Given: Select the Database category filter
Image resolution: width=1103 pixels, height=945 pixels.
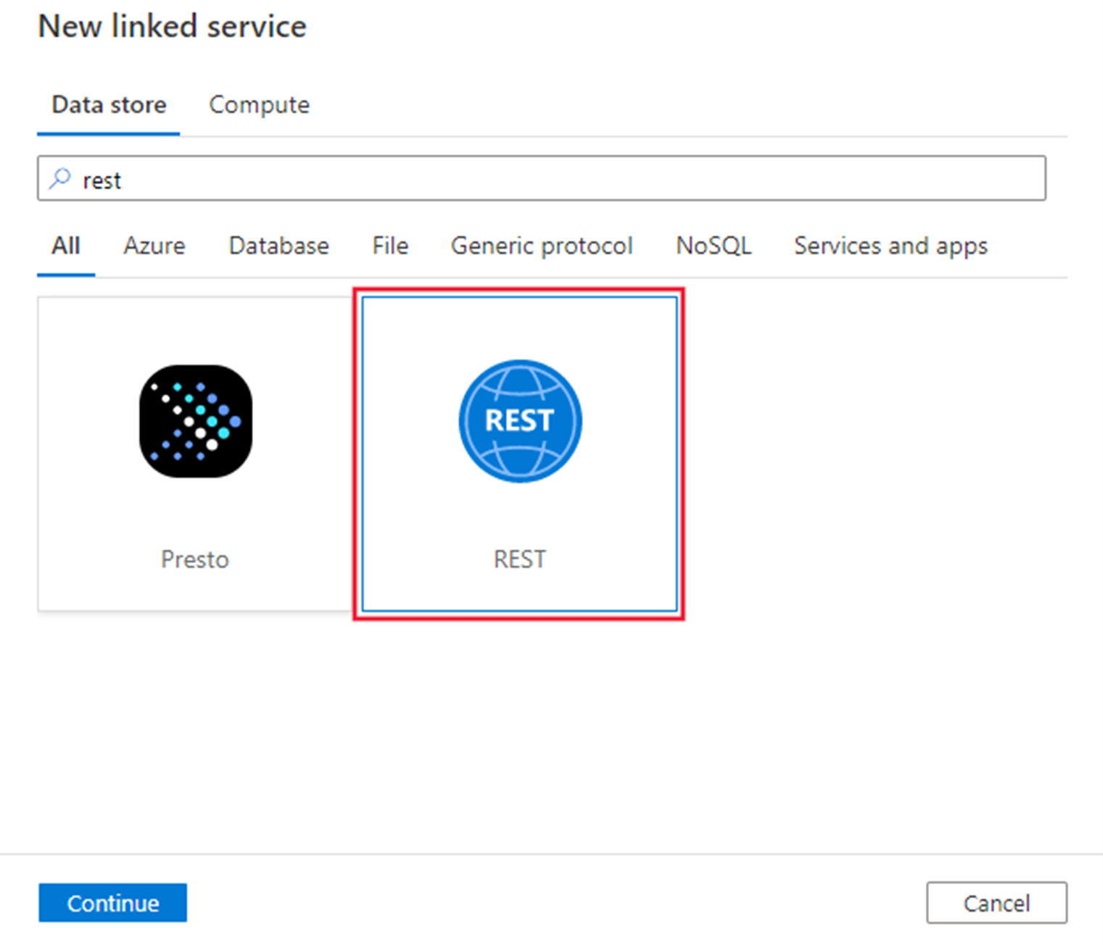Looking at the screenshot, I should [x=278, y=246].
